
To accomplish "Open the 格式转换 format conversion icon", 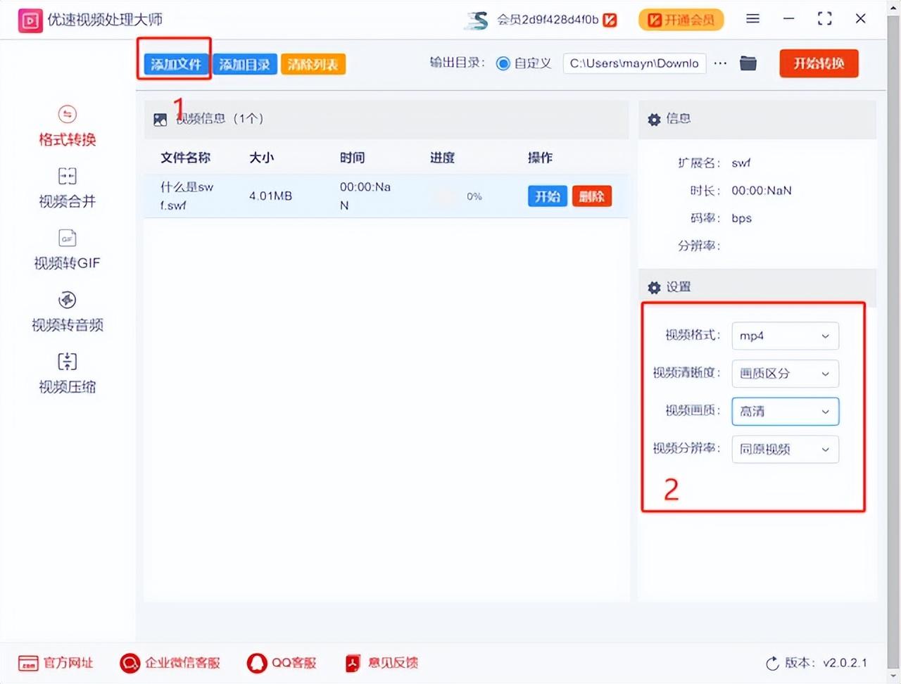I will click(x=67, y=115).
